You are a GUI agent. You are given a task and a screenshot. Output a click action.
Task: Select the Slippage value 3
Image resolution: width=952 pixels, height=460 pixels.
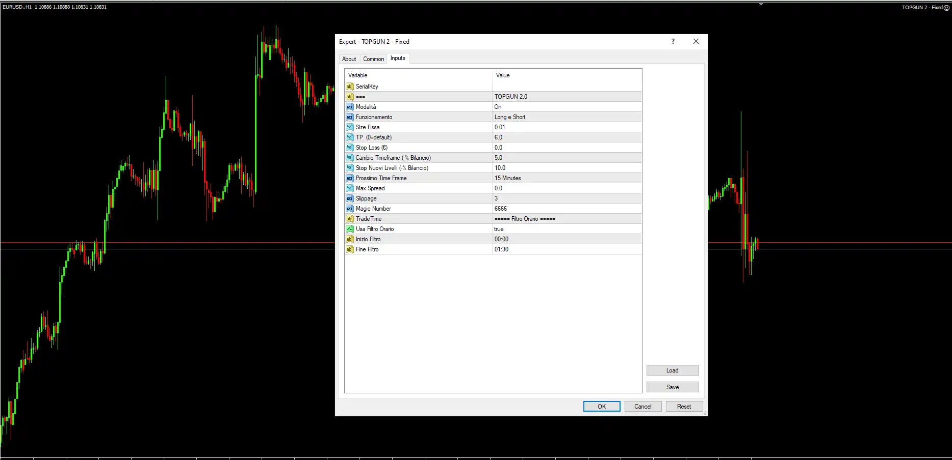pos(567,198)
